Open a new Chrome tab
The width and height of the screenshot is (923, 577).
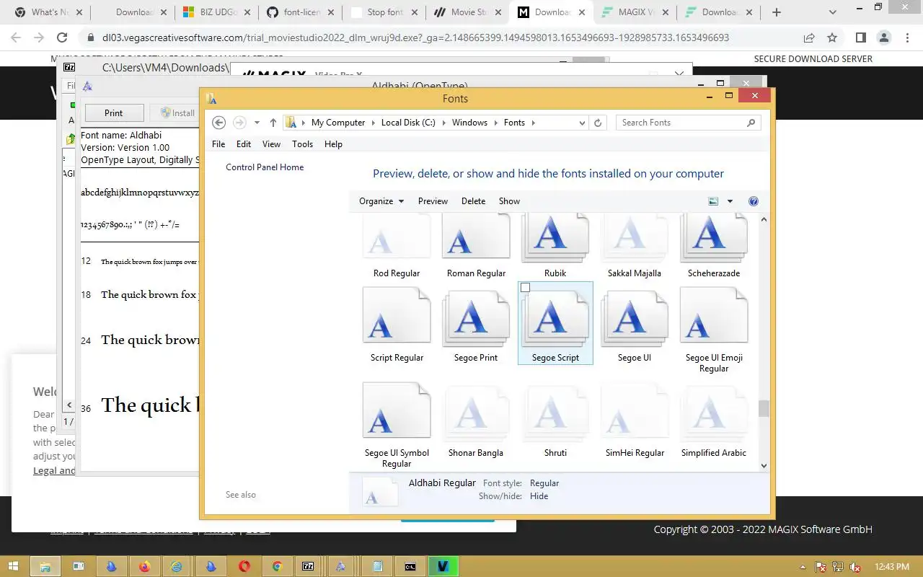777,12
